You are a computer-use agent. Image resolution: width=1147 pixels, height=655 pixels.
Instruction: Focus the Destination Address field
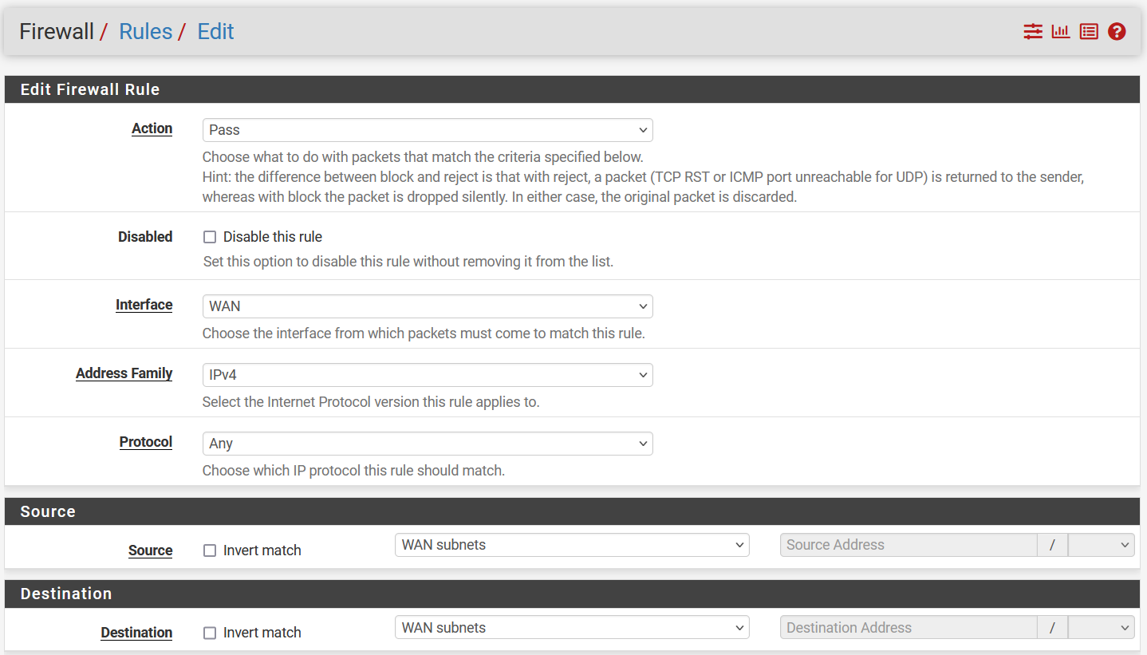(909, 628)
